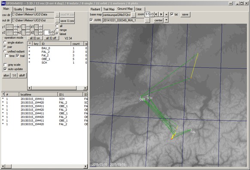250x170 pixels.
Task: Click the all ID off button
Action: (51, 38)
